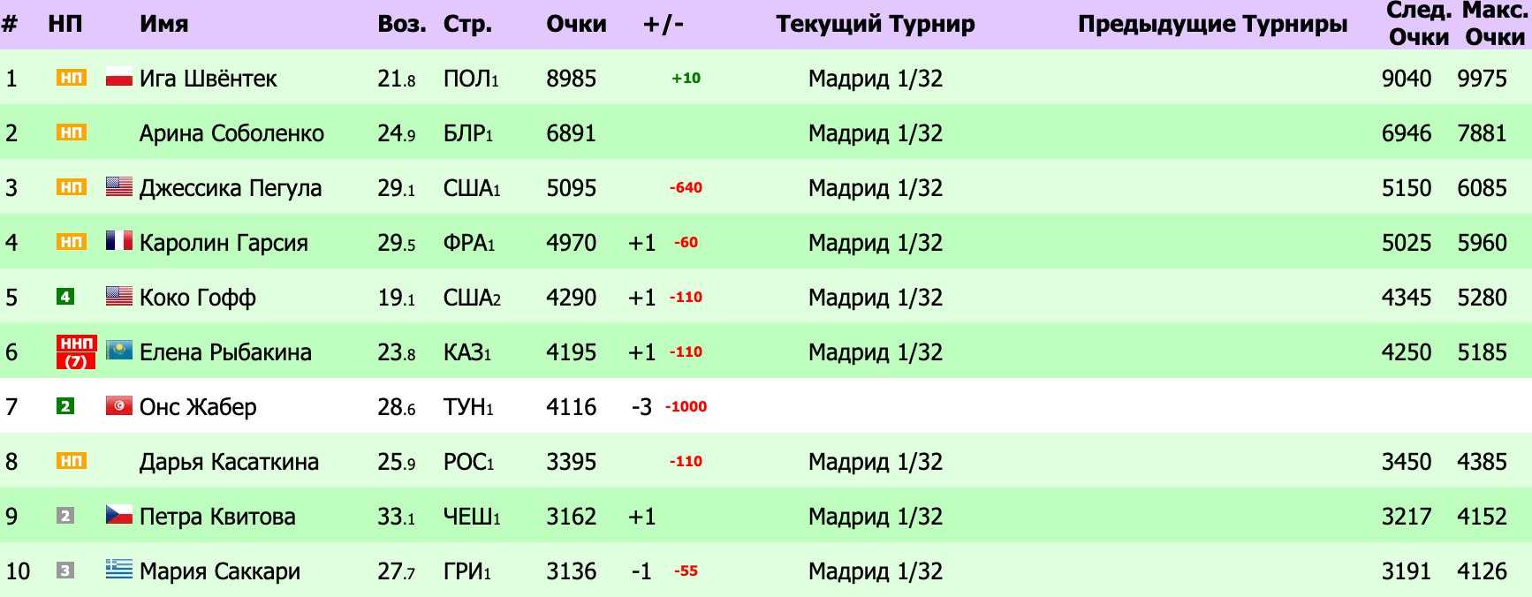This screenshot has width=1532, height=597.
Task: Open player Арина Соболенко
Action: [x=231, y=133]
